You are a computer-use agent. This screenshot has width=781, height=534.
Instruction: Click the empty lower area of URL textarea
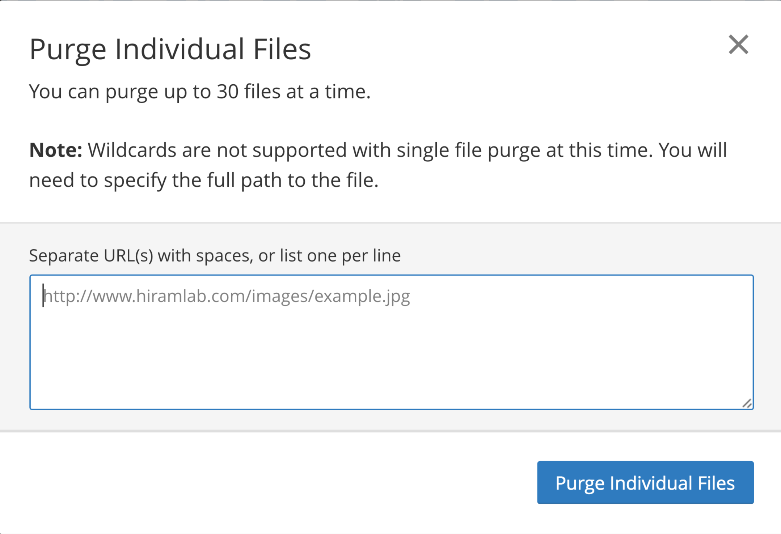click(392, 362)
